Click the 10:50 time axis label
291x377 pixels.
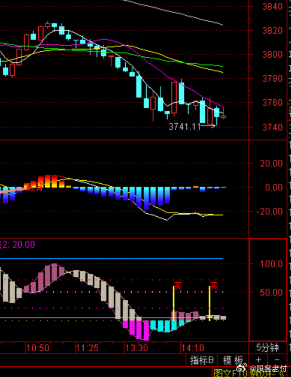point(38,348)
